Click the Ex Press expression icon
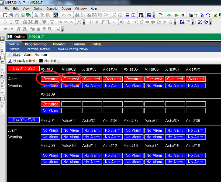 point(128,22)
